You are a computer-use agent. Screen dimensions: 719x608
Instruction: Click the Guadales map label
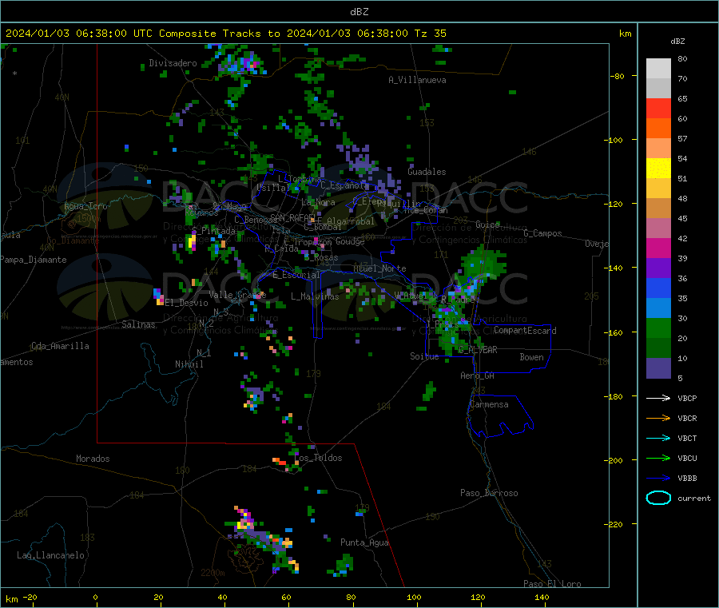point(427,172)
